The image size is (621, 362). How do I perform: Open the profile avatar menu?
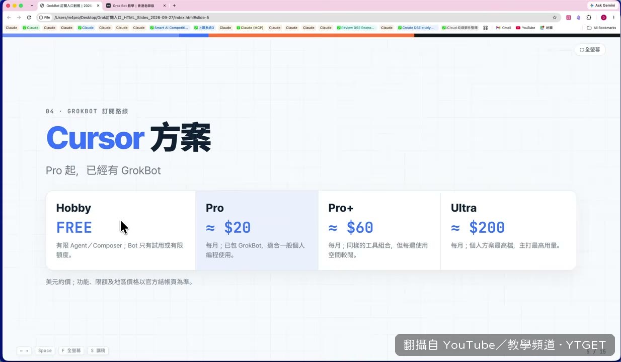pyautogui.click(x=603, y=17)
